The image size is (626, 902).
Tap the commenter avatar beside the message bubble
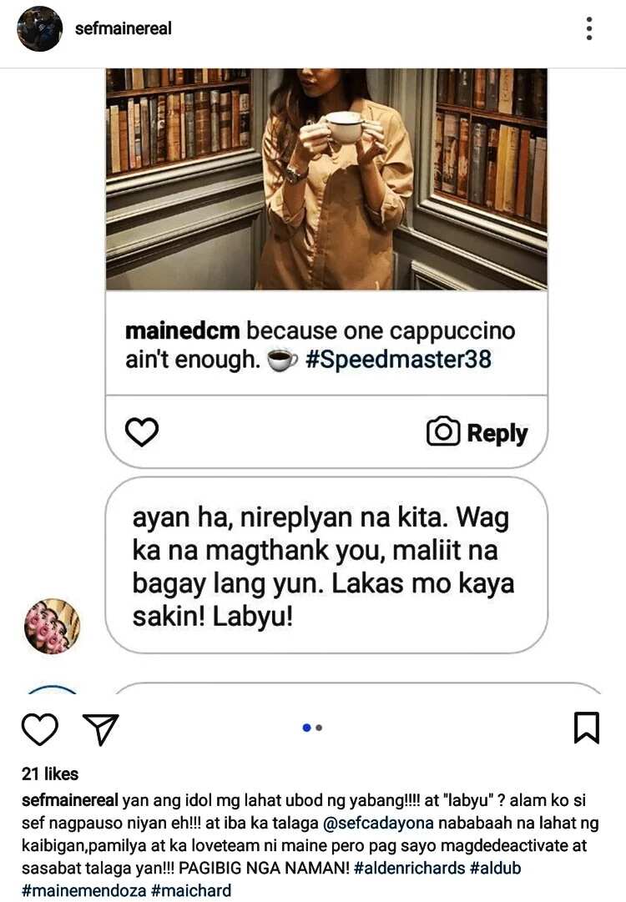click(x=52, y=627)
